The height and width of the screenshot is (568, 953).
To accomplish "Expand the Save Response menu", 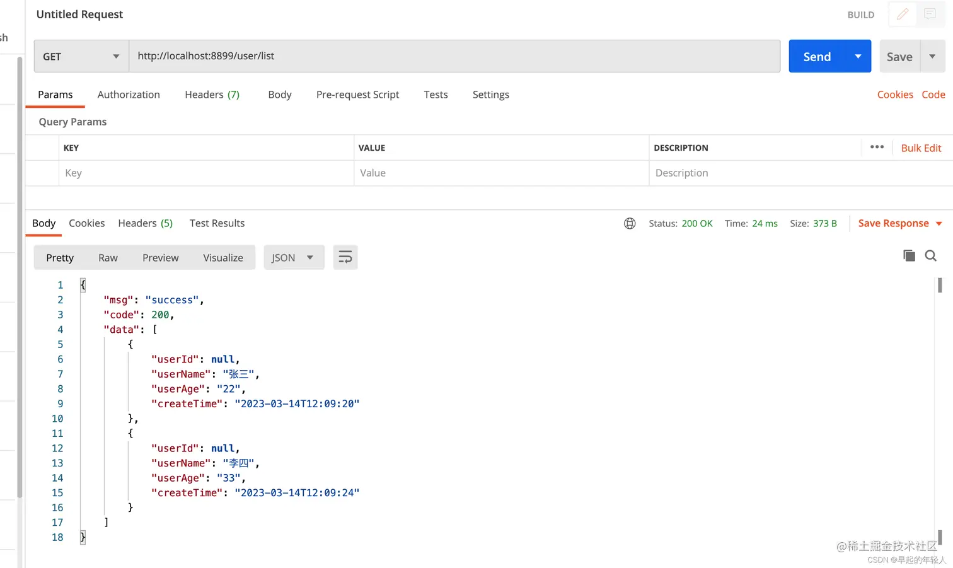I will tap(939, 223).
